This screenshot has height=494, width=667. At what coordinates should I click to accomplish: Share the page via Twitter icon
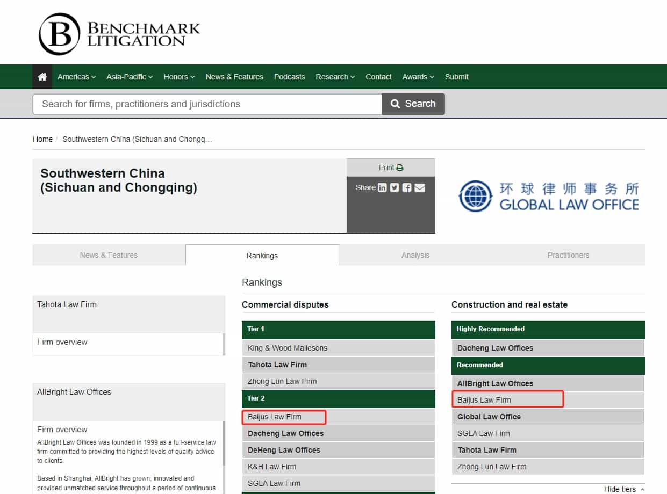point(395,187)
